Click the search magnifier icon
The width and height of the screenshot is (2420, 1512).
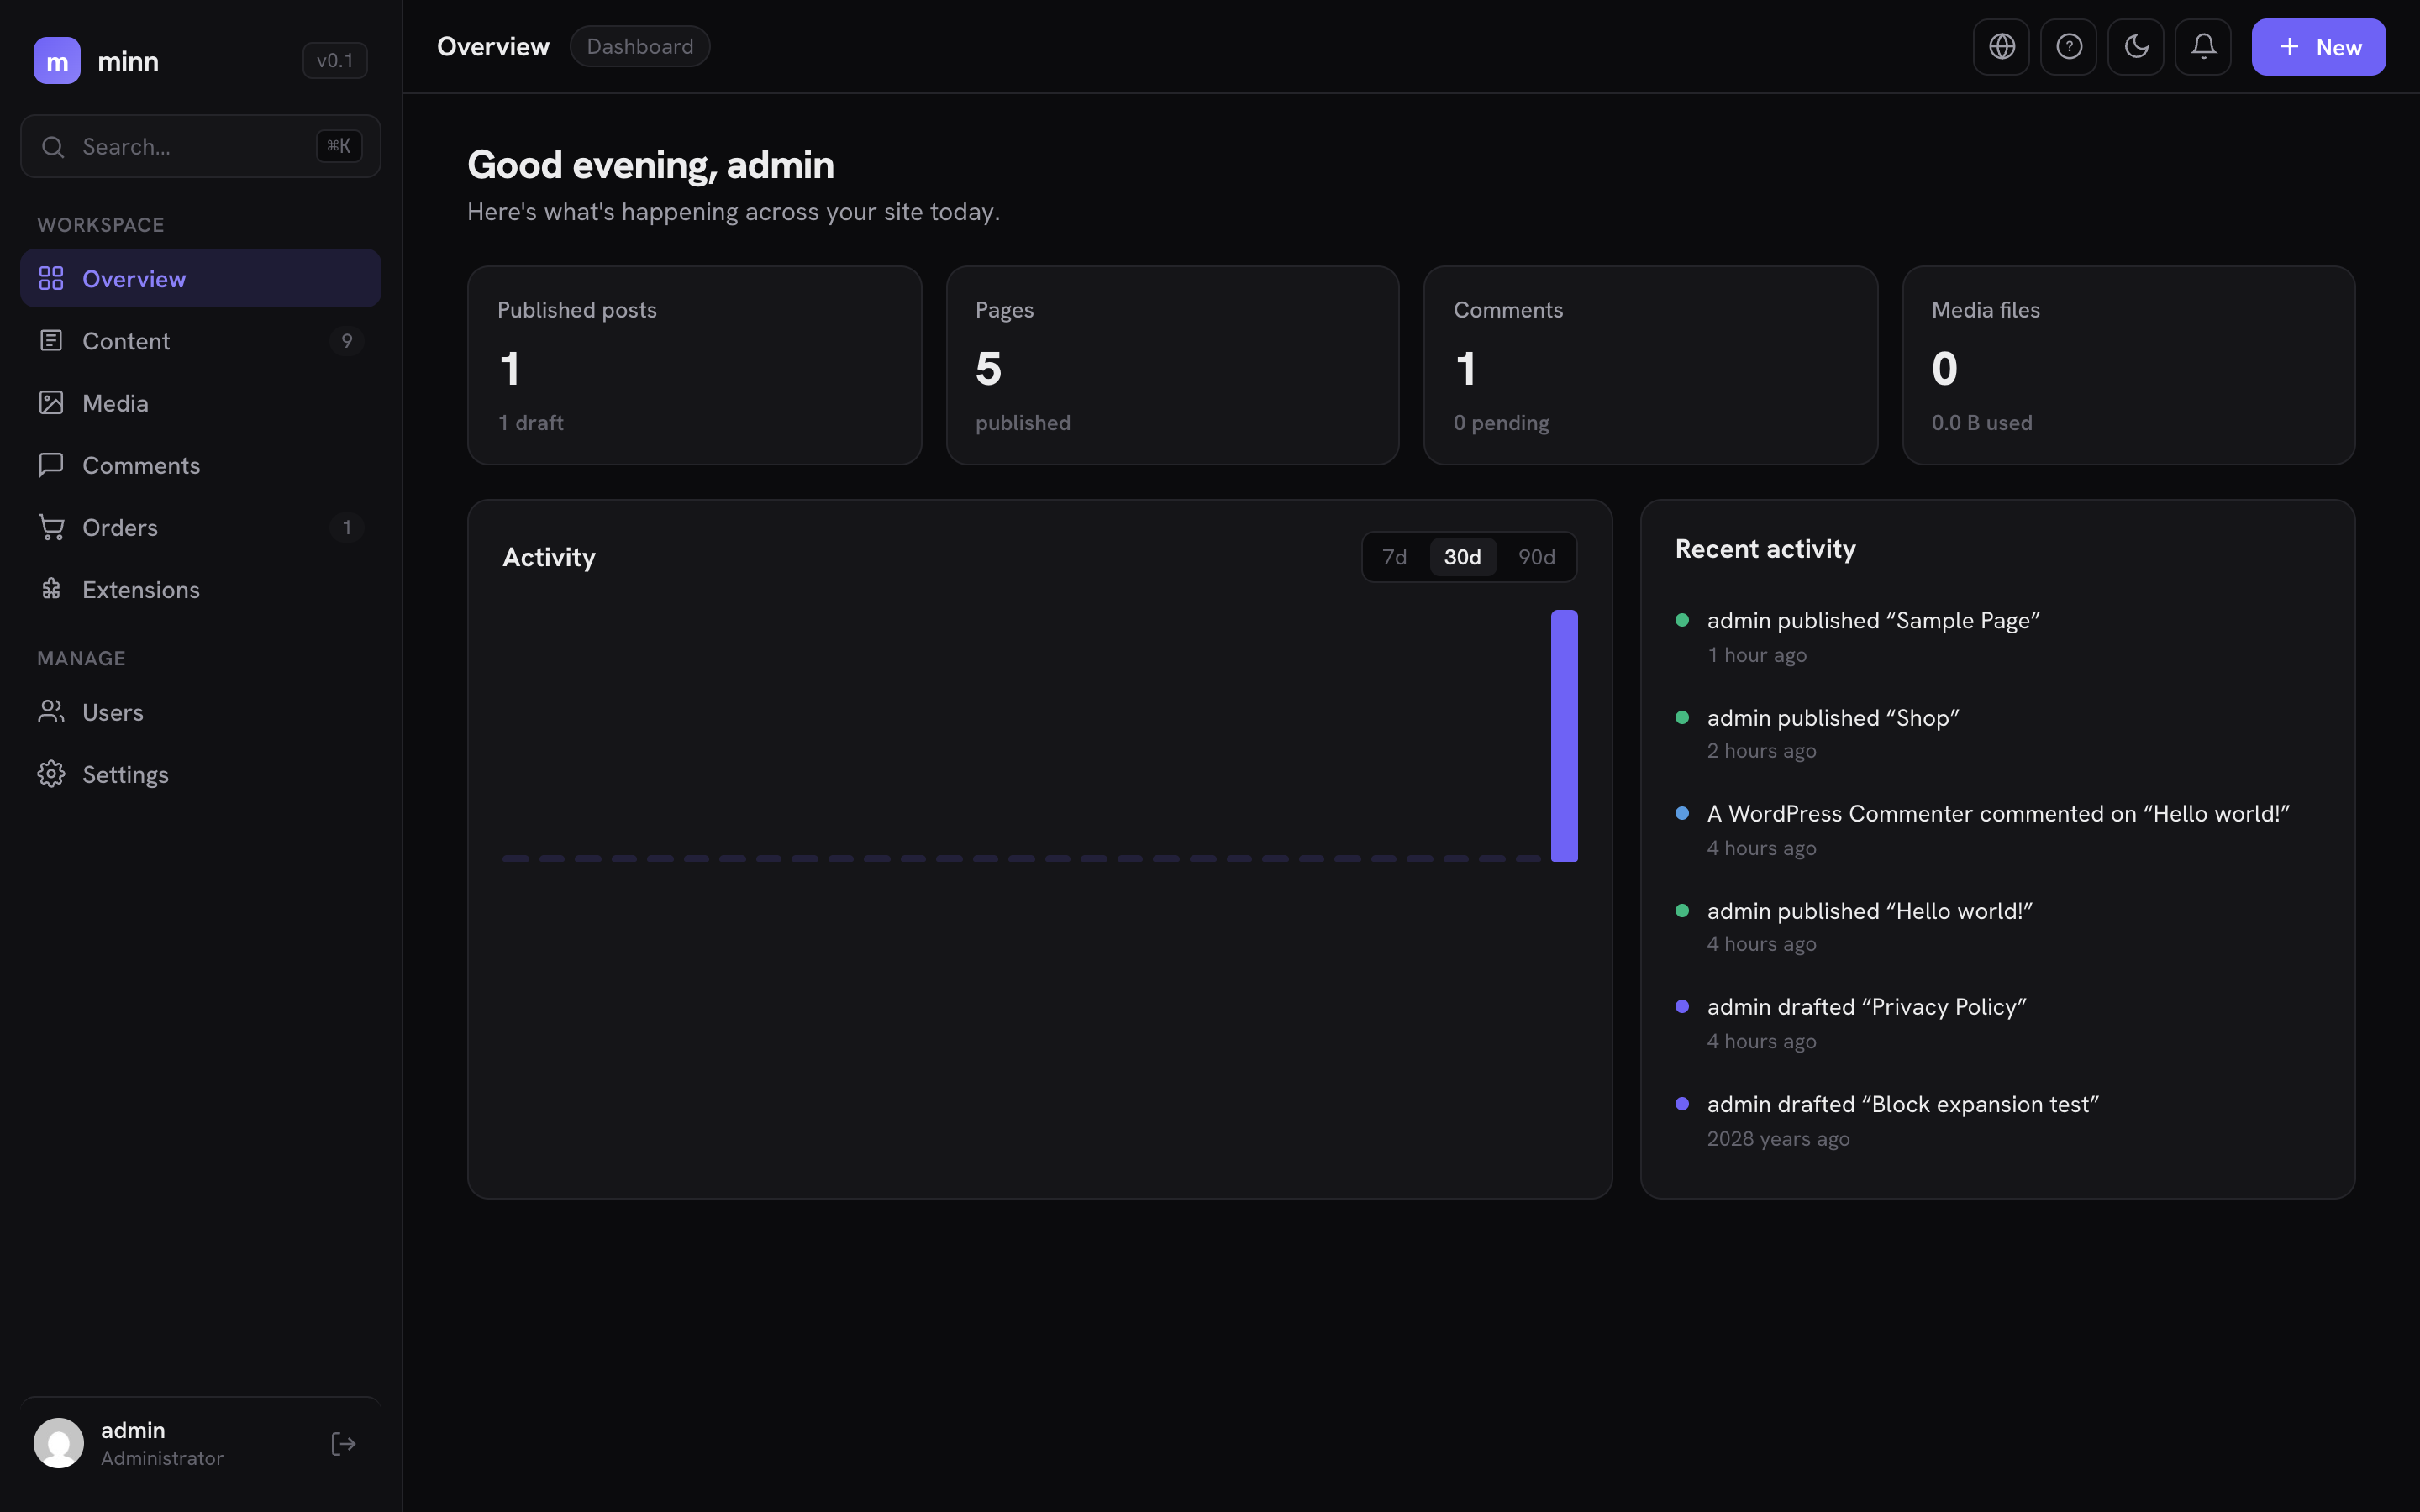click(x=53, y=147)
